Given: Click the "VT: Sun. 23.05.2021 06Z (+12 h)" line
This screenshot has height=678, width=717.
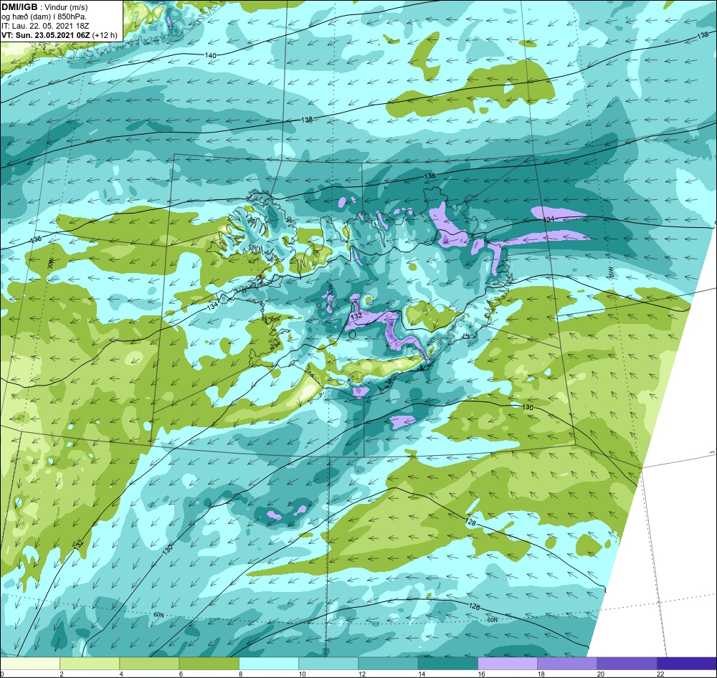Looking at the screenshot, I should click(x=60, y=35).
